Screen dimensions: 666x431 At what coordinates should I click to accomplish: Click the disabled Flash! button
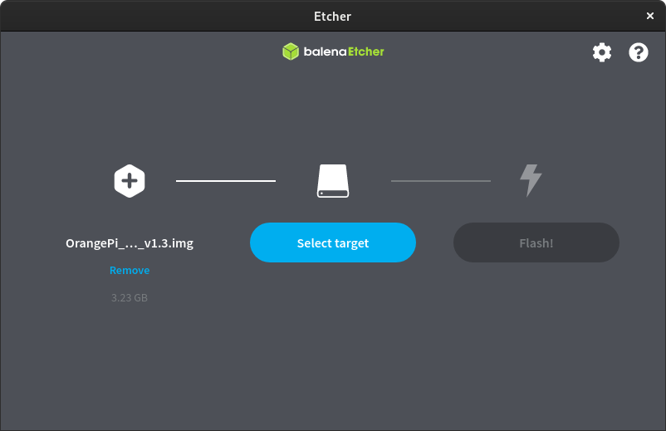(536, 242)
